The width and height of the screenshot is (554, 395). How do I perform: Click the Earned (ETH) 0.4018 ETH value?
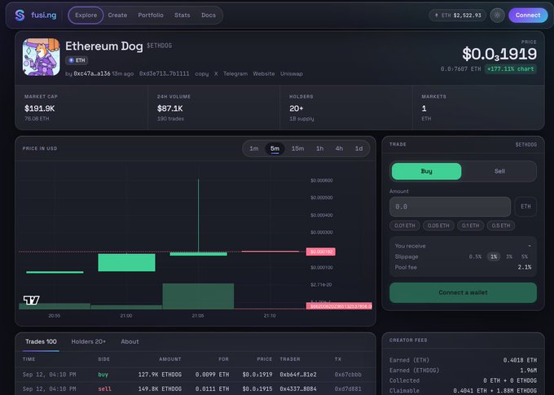(520, 360)
